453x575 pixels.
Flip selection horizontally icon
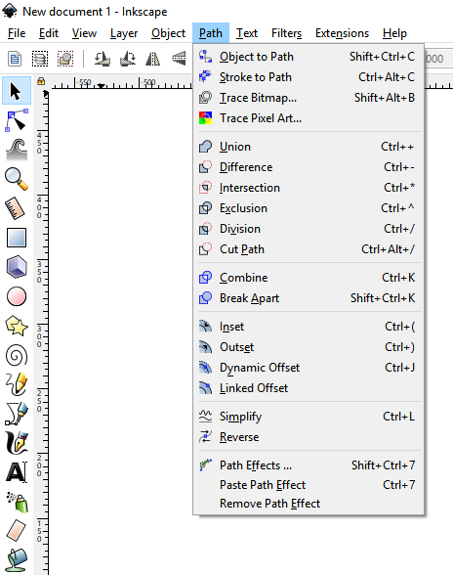(x=152, y=59)
